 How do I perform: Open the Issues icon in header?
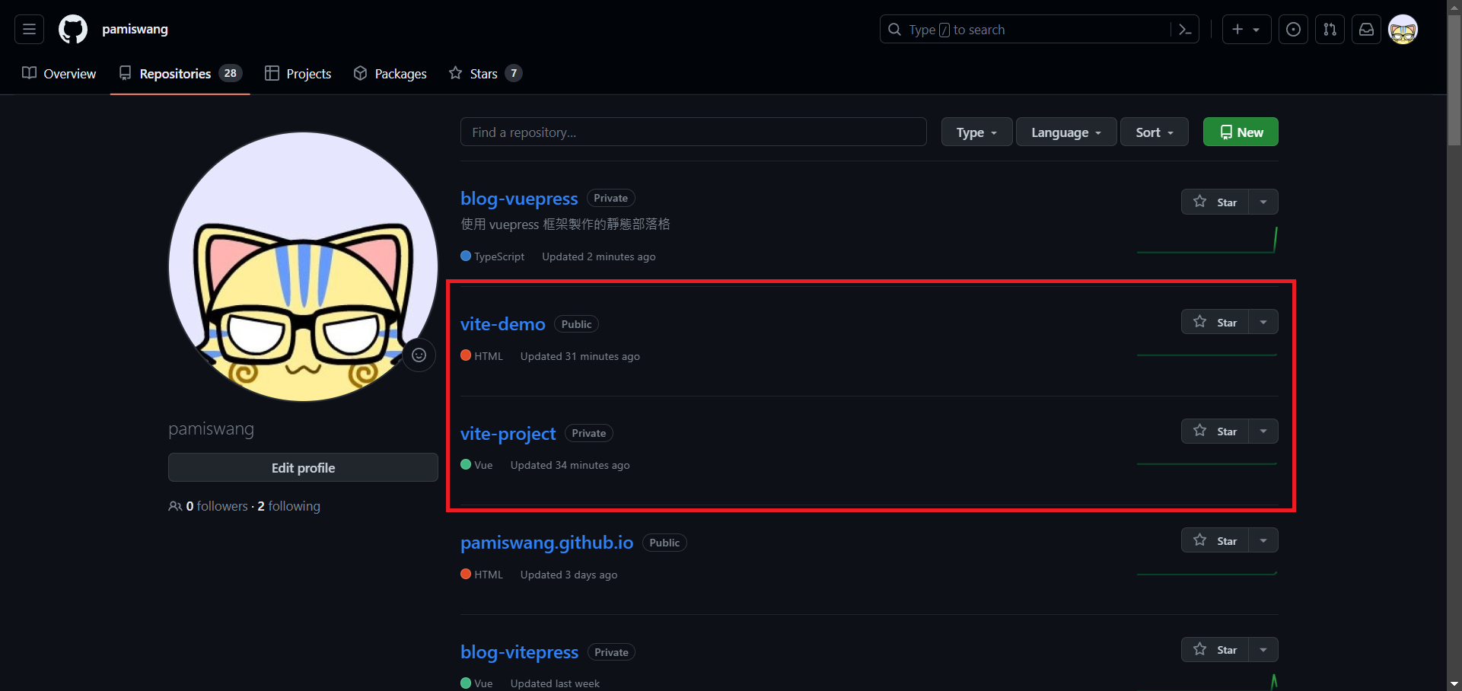[x=1293, y=30]
